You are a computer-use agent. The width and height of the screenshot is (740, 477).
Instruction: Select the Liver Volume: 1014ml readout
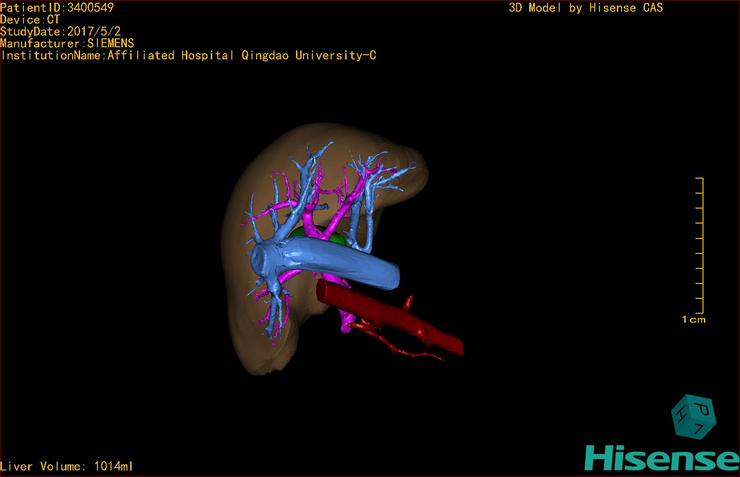67,466
